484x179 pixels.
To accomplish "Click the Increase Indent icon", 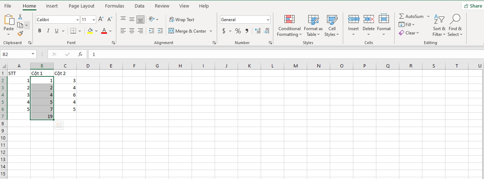I will 160,31.
